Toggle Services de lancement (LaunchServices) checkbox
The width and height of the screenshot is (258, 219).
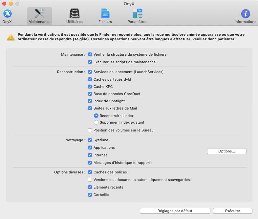90,72
